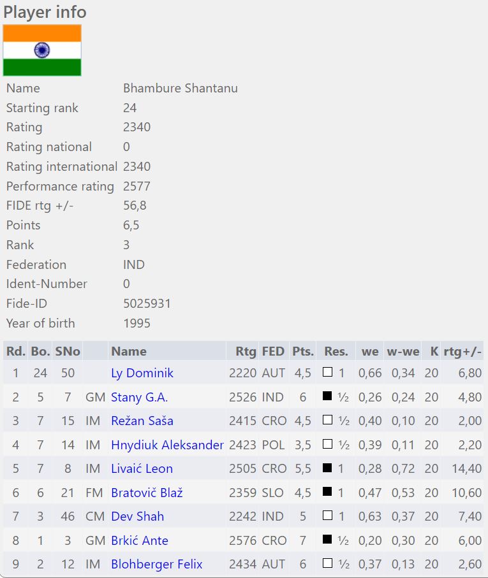Click the Player info heading
This screenshot has width=488, height=578.
click(x=45, y=11)
